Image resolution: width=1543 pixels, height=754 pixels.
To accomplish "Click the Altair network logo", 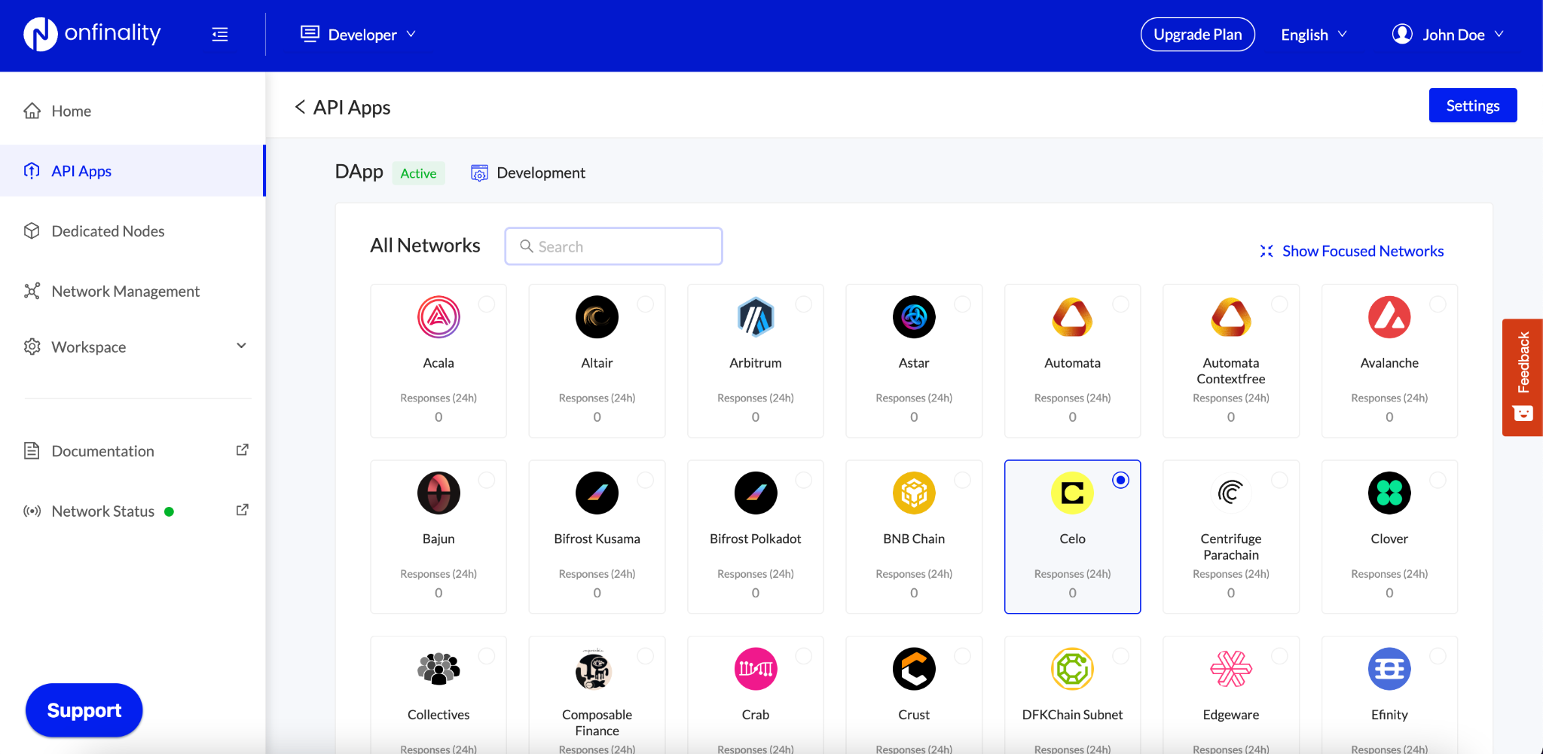I will [x=597, y=317].
